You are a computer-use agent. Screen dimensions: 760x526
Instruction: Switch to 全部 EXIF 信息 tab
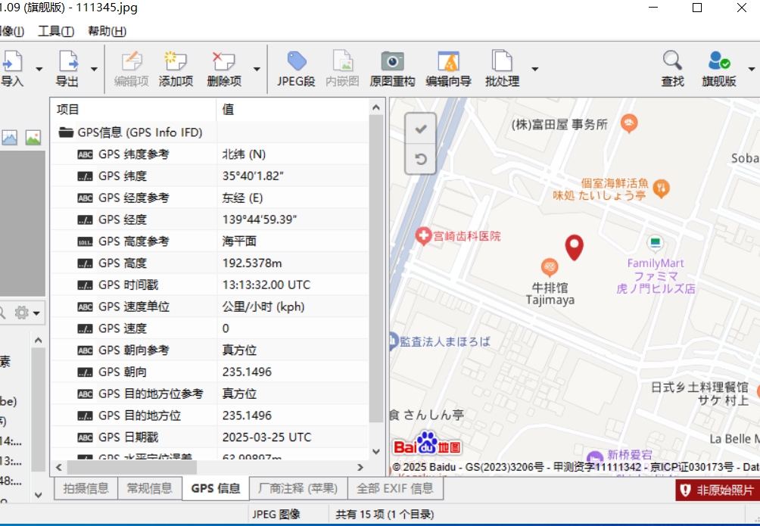(395, 488)
